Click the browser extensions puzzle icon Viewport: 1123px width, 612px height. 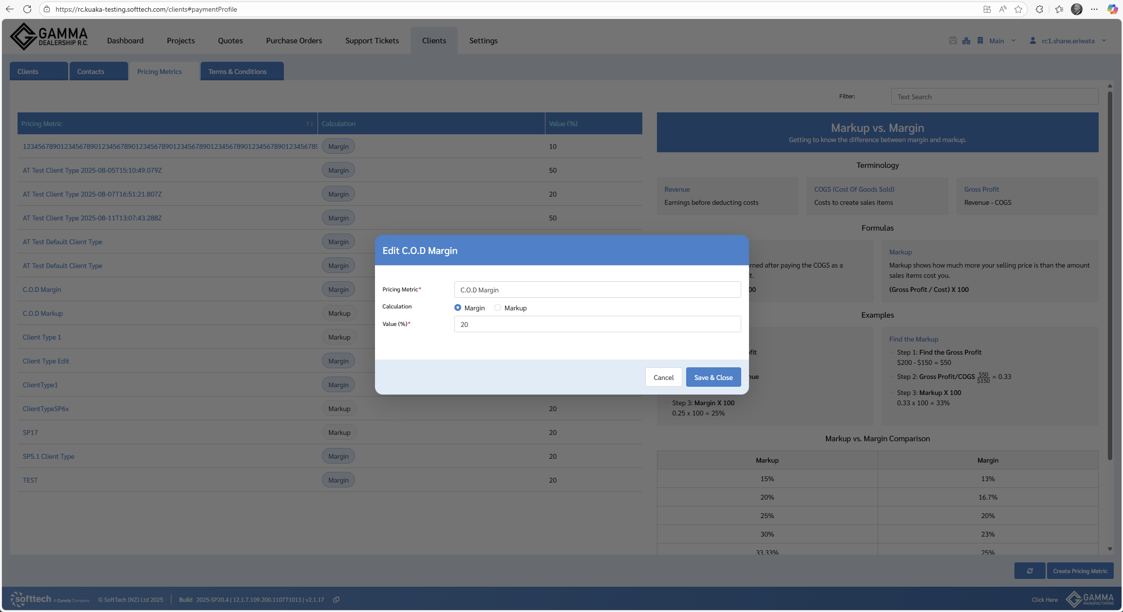click(1039, 9)
